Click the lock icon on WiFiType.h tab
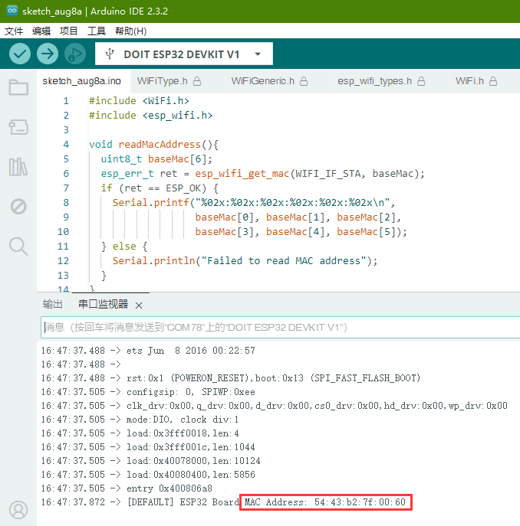This screenshot has width=520, height=526. tap(197, 81)
